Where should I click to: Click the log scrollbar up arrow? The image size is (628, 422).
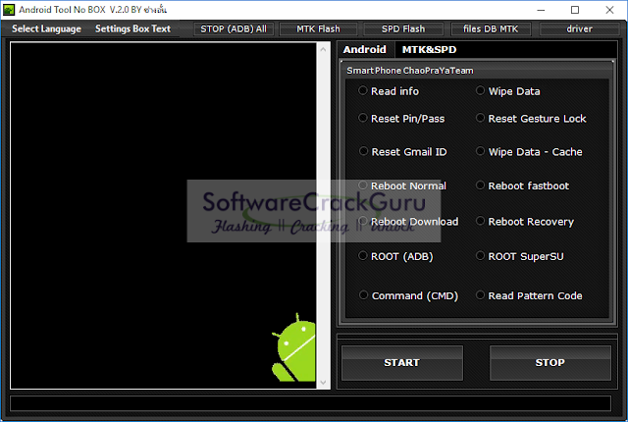click(323, 49)
